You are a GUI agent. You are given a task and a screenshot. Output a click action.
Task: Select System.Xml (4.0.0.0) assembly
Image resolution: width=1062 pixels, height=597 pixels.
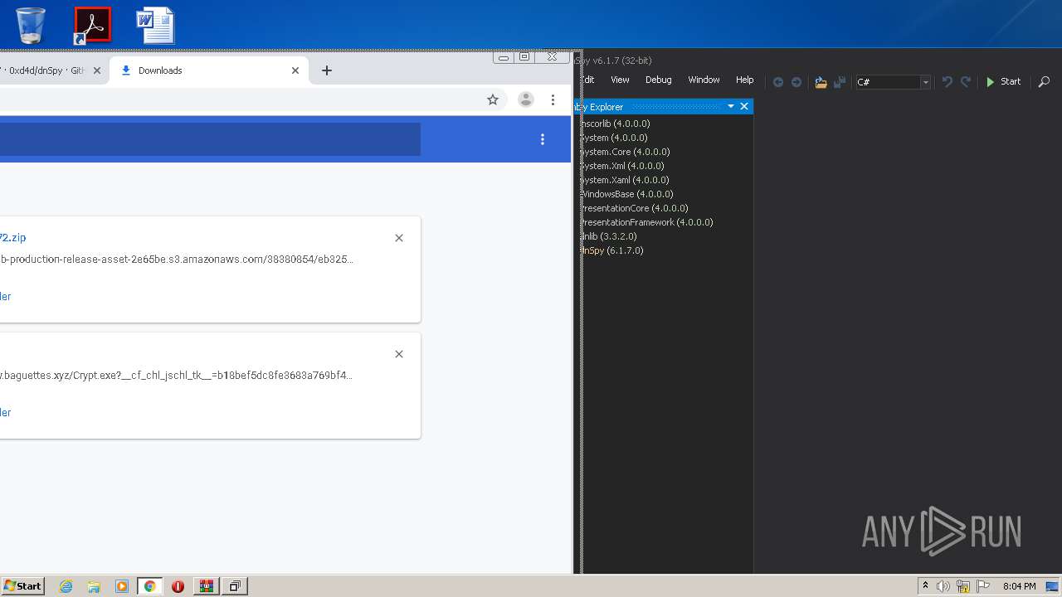pyautogui.click(x=622, y=166)
